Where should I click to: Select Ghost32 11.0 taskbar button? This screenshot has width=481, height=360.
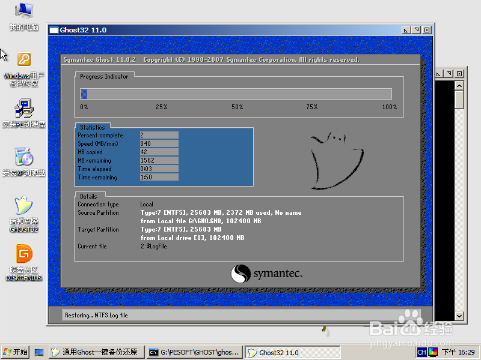pyautogui.click(x=293, y=352)
